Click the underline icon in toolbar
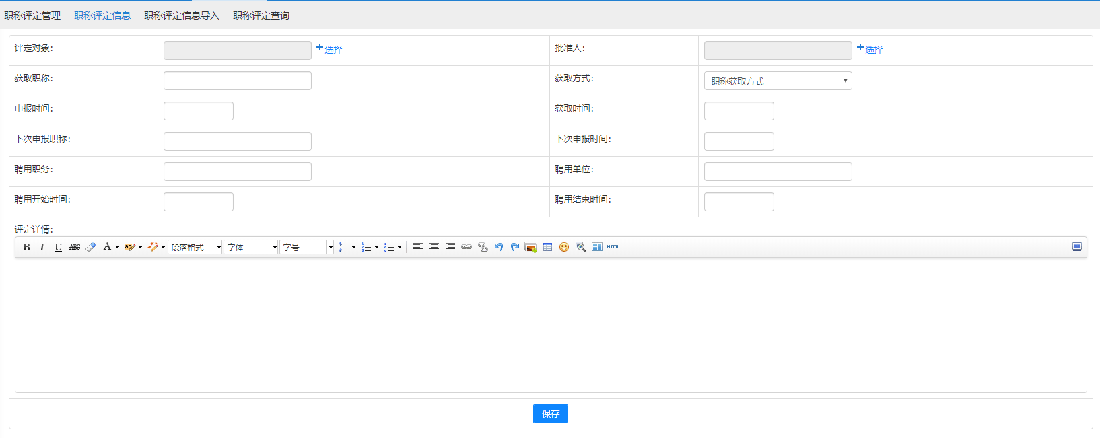Screen dimensions: 1100x438 (59, 247)
